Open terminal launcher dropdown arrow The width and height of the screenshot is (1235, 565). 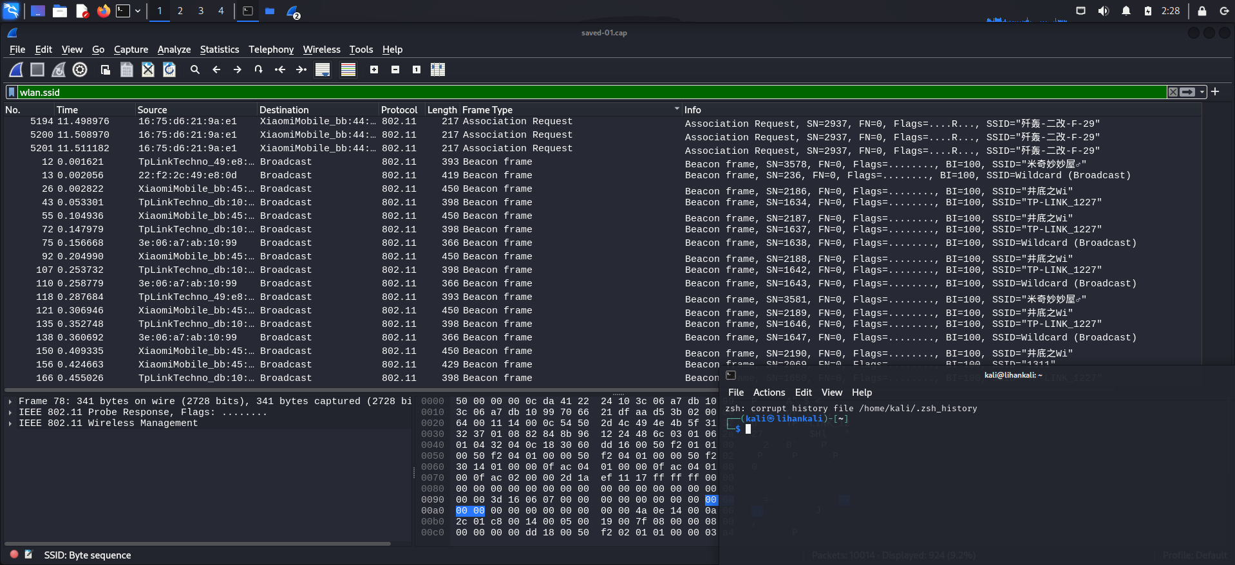pyautogui.click(x=138, y=11)
